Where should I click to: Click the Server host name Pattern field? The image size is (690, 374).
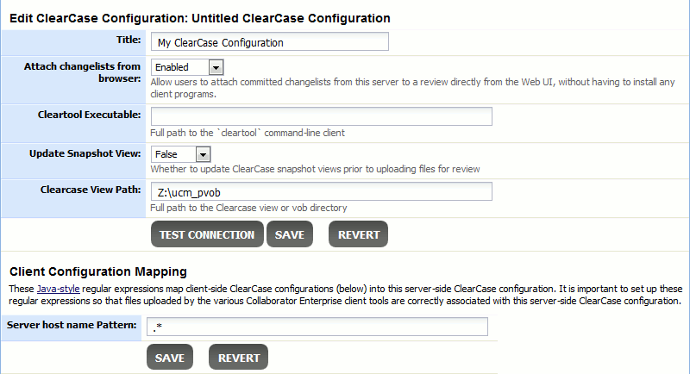click(318, 327)
